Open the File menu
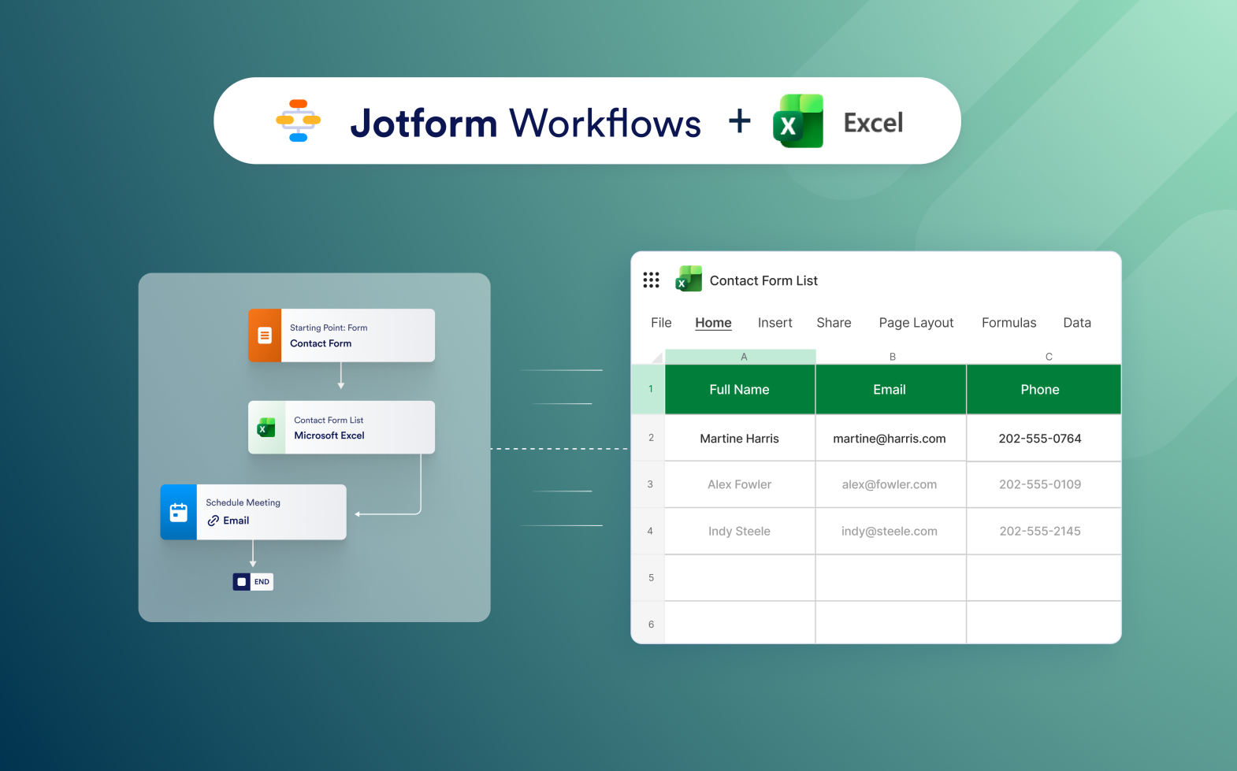 tap(661, 323)
